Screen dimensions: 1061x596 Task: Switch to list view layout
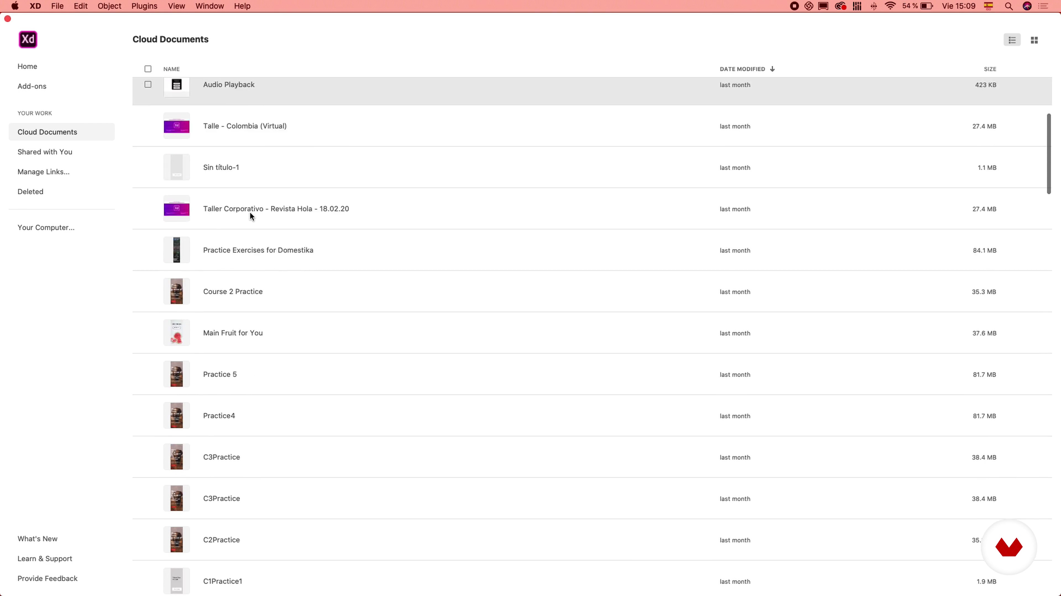coord(1012,40)
